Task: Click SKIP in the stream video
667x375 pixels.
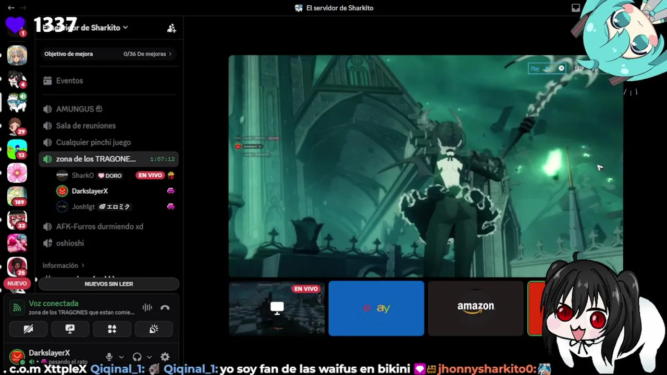Action: point(579,68)
